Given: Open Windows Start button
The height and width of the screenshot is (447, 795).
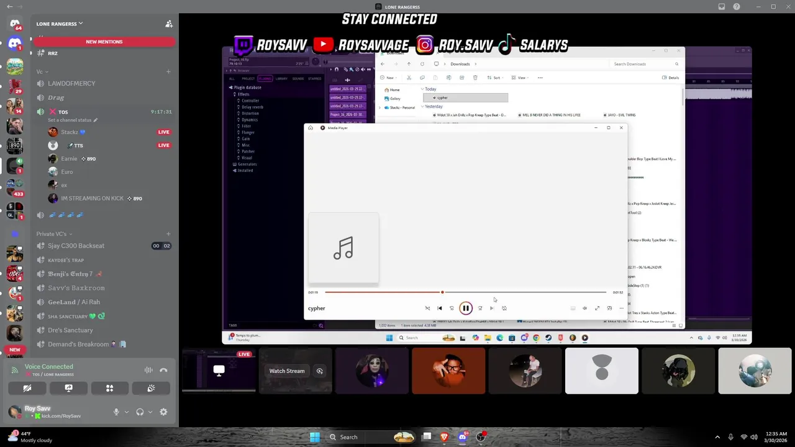Looking at the screenshot, I should coord(315,437).
